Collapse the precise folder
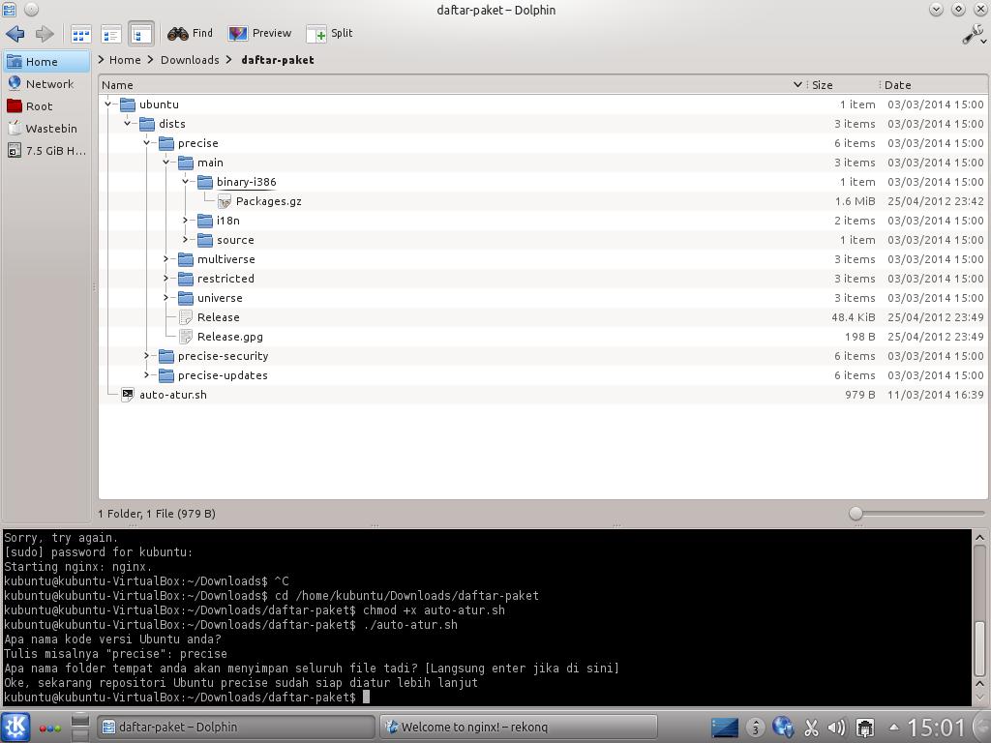The width and height of the screenshot is (991, 743). (147, 143)
